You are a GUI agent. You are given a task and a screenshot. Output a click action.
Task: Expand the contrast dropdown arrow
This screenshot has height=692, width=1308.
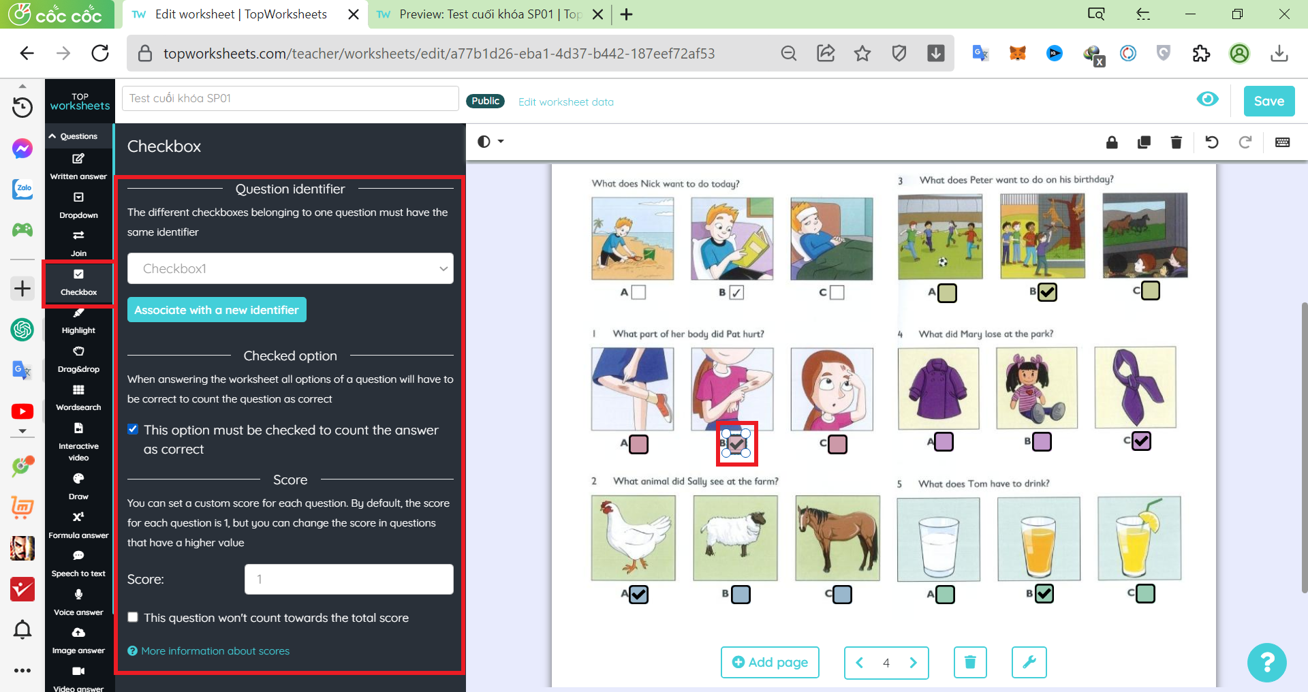(x=501, y=142)
